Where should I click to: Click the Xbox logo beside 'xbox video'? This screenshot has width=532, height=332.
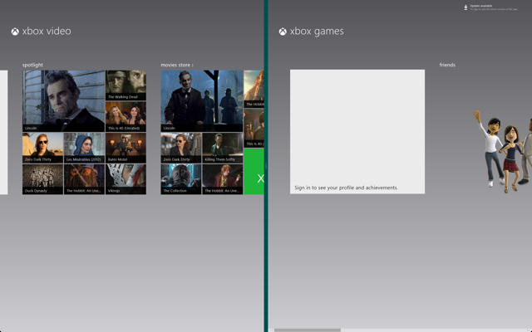[x=15, y=32]
